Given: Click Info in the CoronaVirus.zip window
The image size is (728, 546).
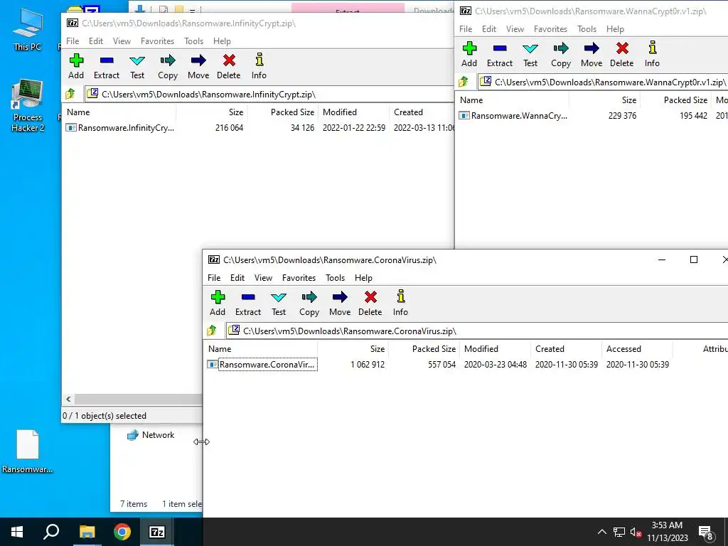Looking at the screenshot, I should [400, 303].
